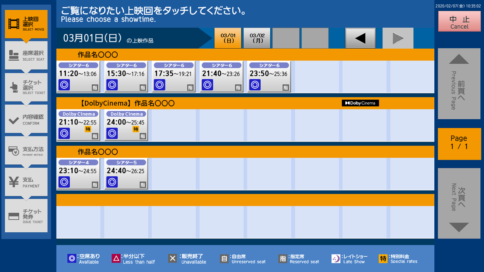Open the Payment (支払) step
This screenshot has height=272, width=484.
click(x=26, y=182)
